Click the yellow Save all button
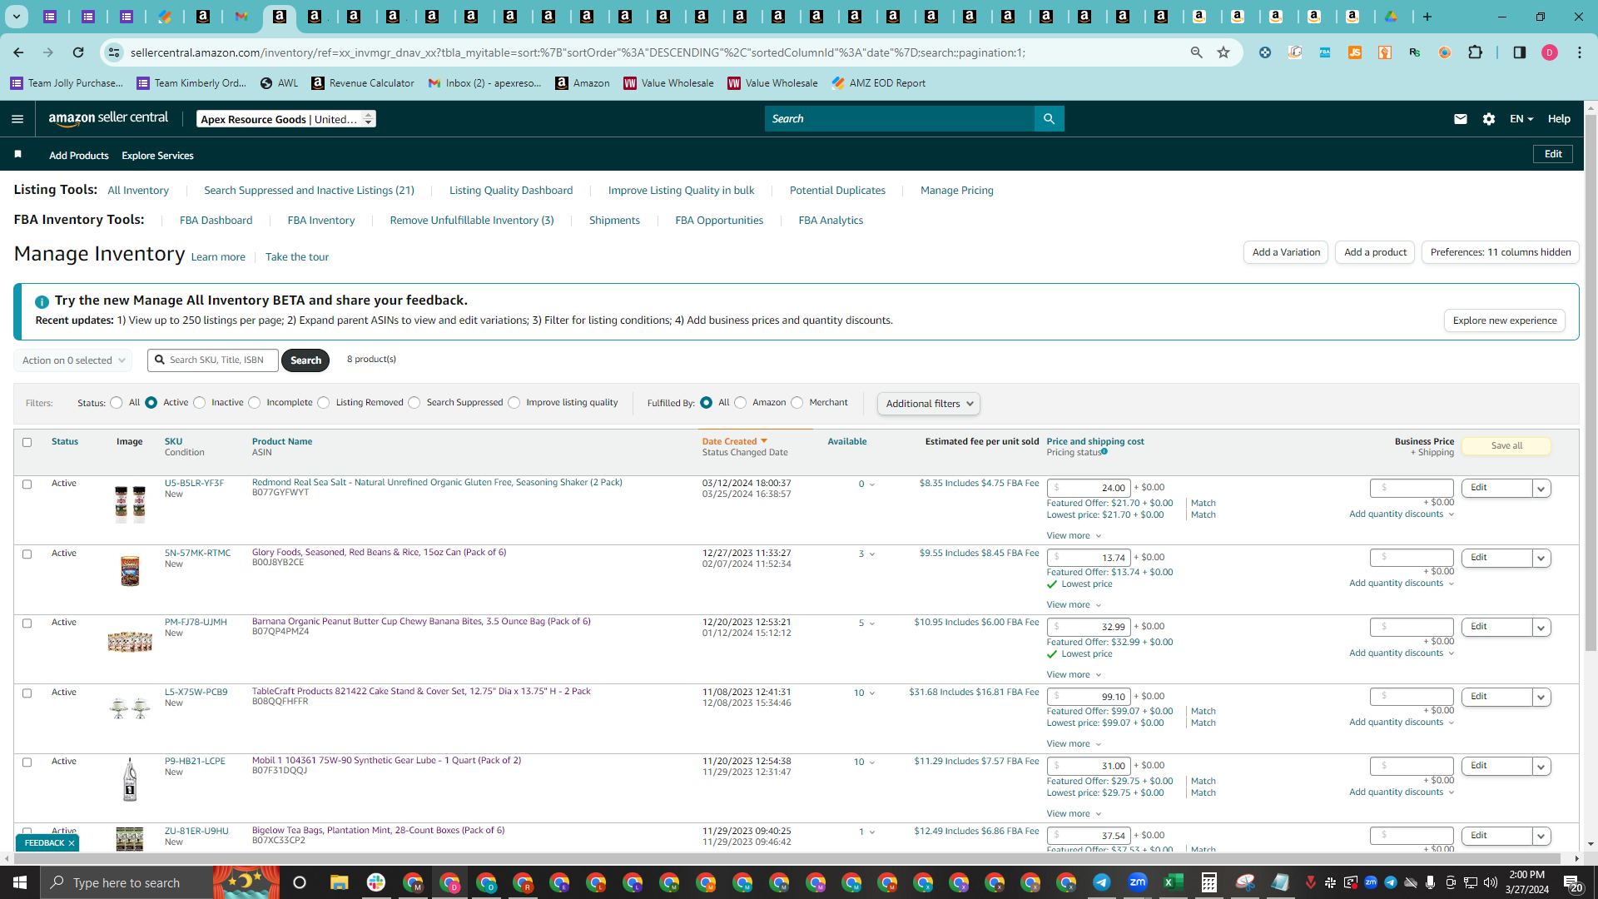This screenshot has height=899, width=1598. click(1506, 446)
